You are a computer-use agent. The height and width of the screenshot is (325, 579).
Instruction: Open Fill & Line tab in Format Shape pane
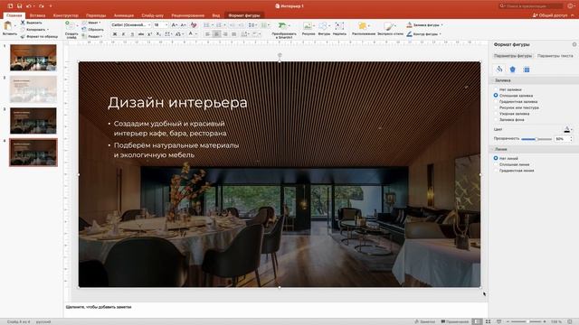499,69
